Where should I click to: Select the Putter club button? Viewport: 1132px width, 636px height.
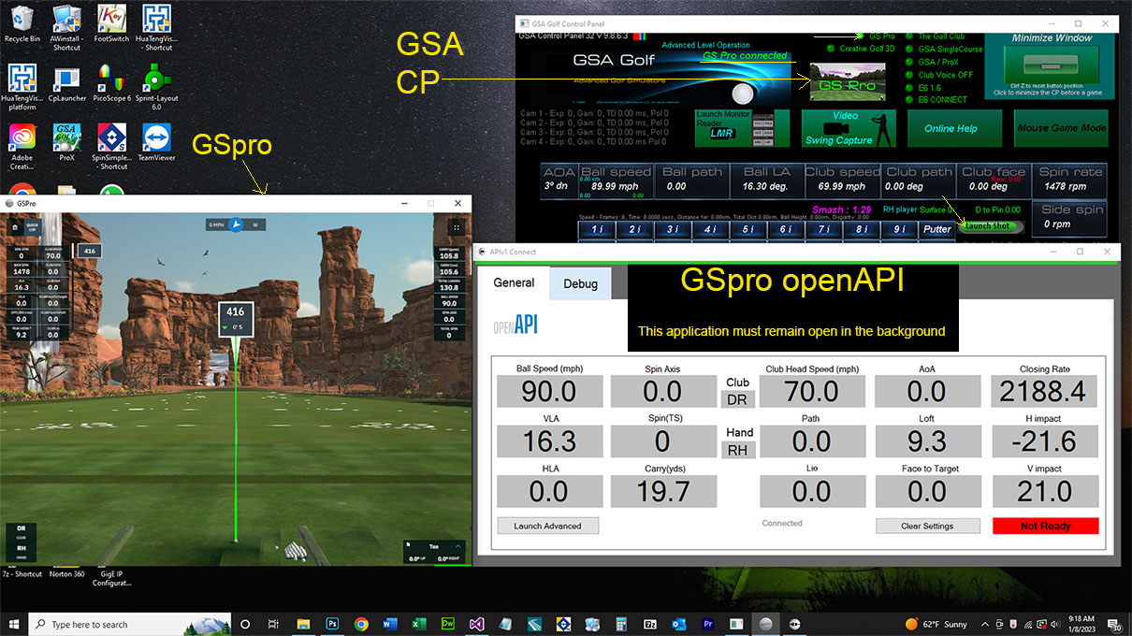tap(936, 229)
